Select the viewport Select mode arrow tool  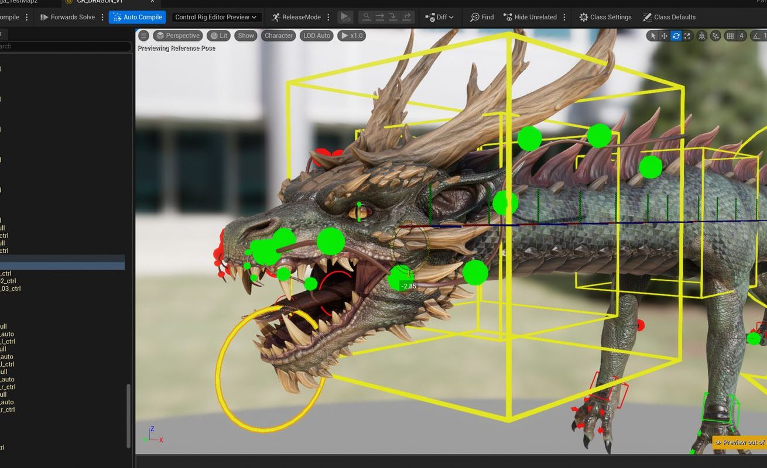(x=653, y=36)
